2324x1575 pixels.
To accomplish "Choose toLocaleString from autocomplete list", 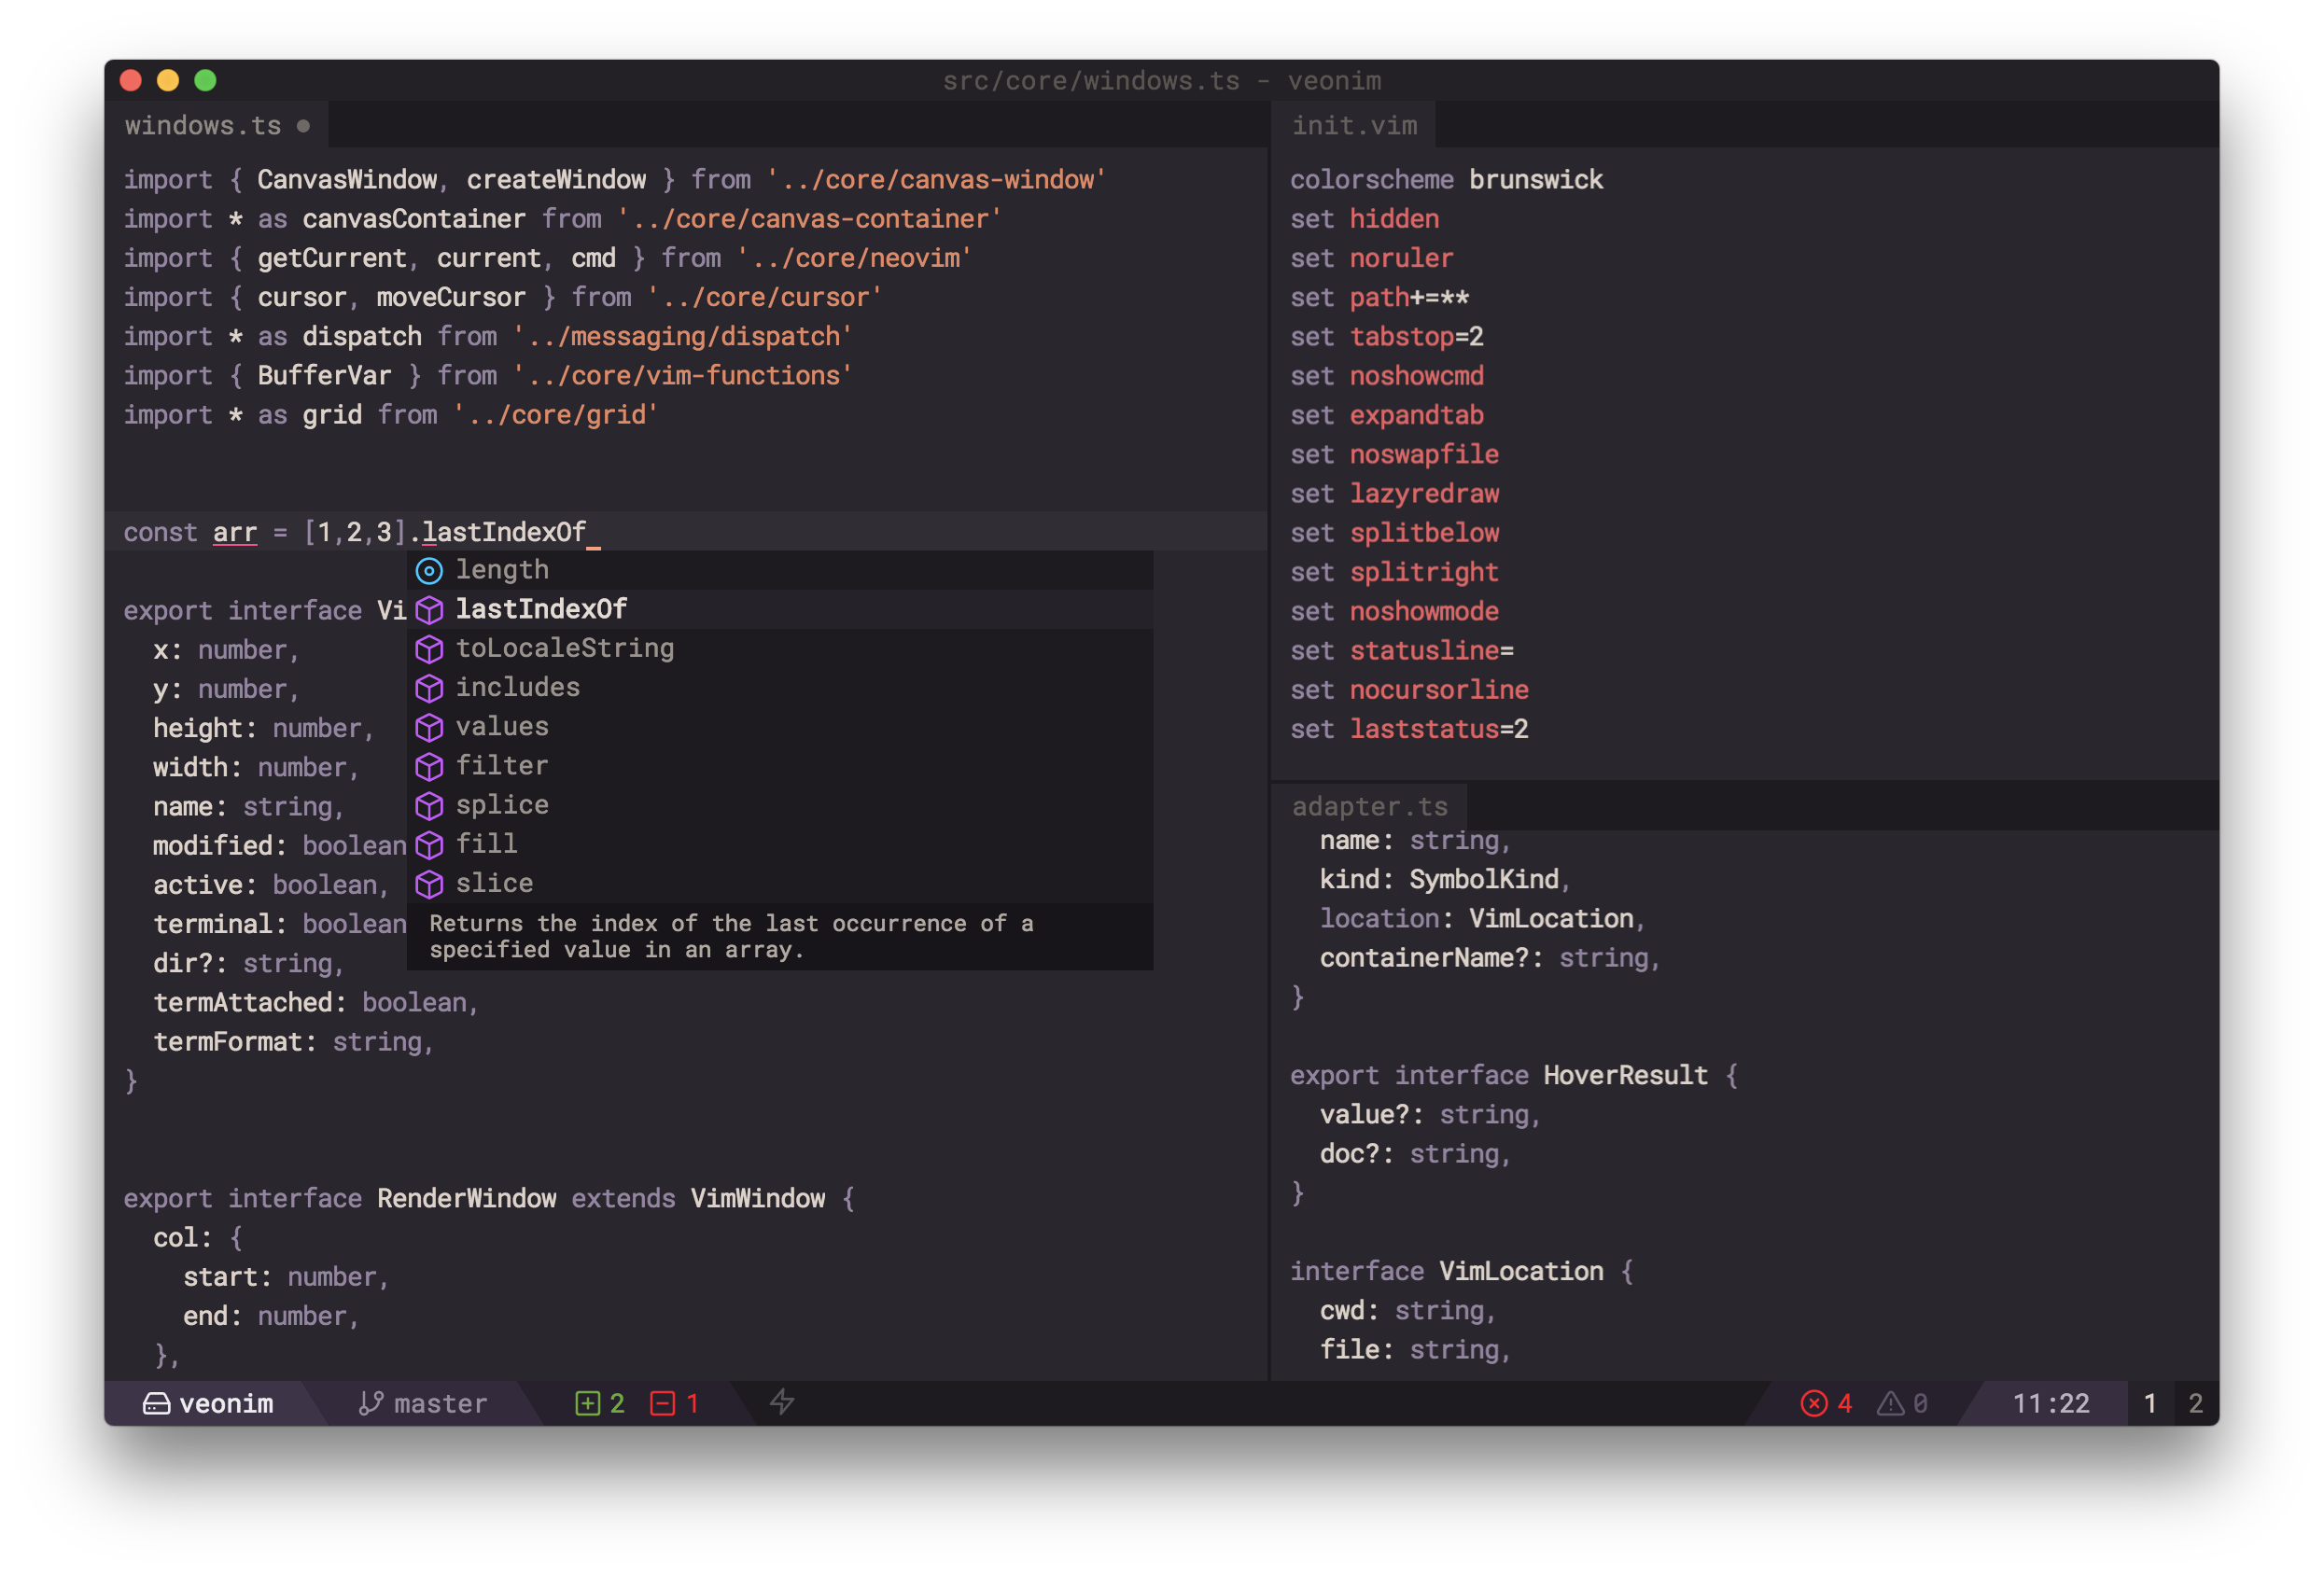I will [x=564, y=648].
